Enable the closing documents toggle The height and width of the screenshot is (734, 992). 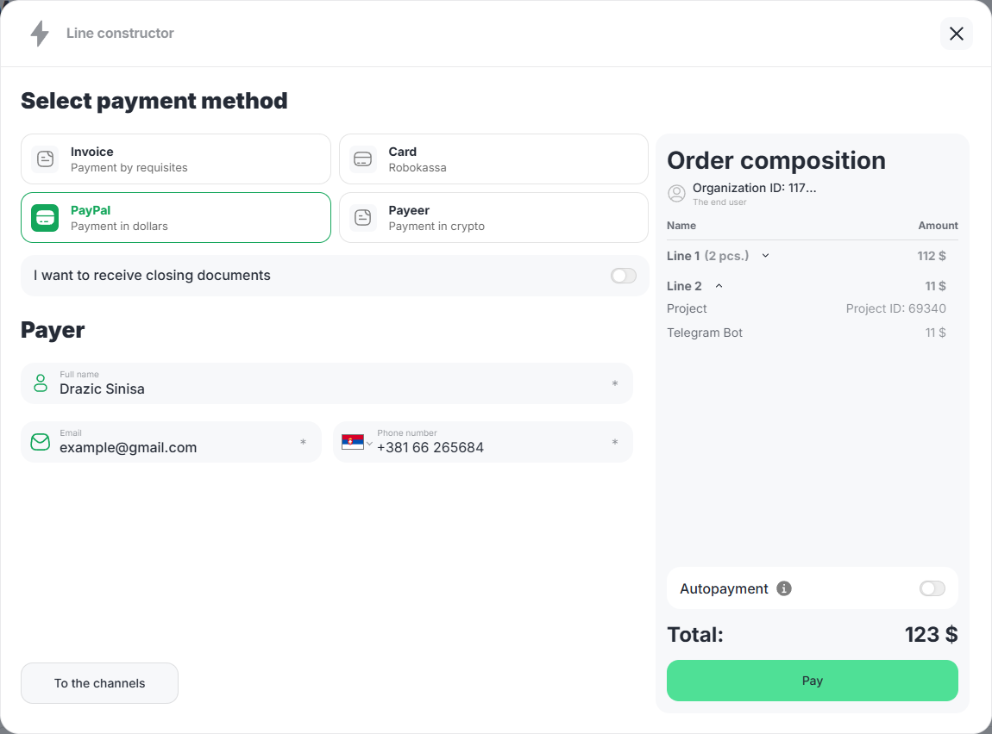click(623, 276)
